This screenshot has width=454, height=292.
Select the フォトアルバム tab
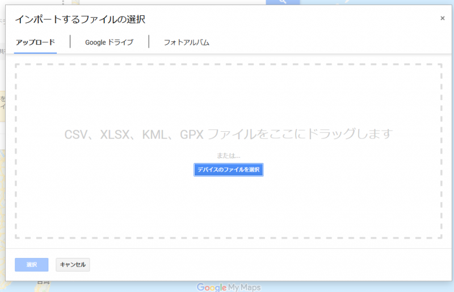[x=186, y=43]
